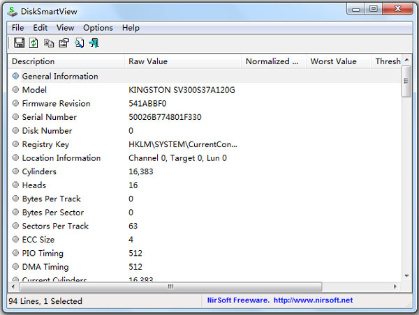Click the bullet icon beside Sectors Per Track

click(15, 226)
